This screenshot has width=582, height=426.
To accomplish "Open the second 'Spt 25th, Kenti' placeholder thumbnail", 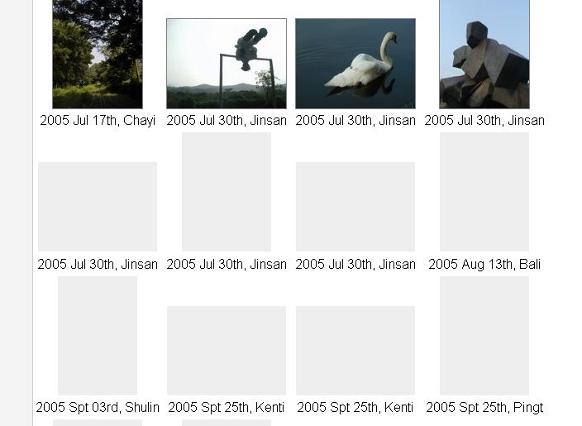I will [x=355, y=351].
